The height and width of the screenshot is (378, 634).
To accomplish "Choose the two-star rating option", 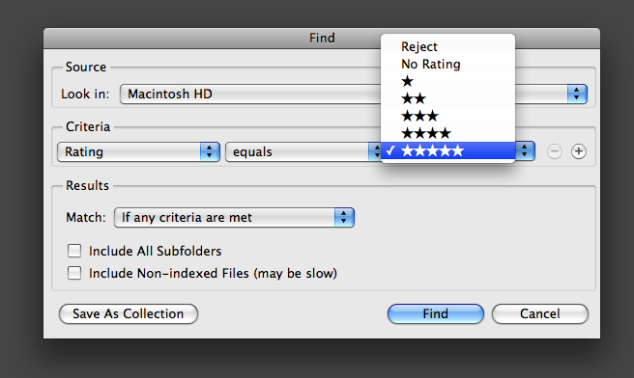I will [447, 98].
